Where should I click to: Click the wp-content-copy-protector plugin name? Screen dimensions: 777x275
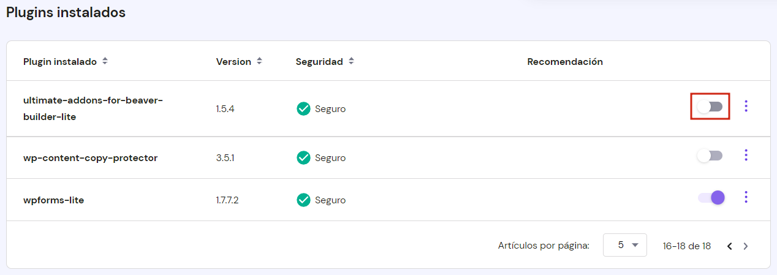90,157
